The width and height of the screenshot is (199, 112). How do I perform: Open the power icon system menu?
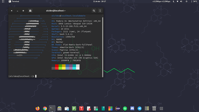pos(186,1)
